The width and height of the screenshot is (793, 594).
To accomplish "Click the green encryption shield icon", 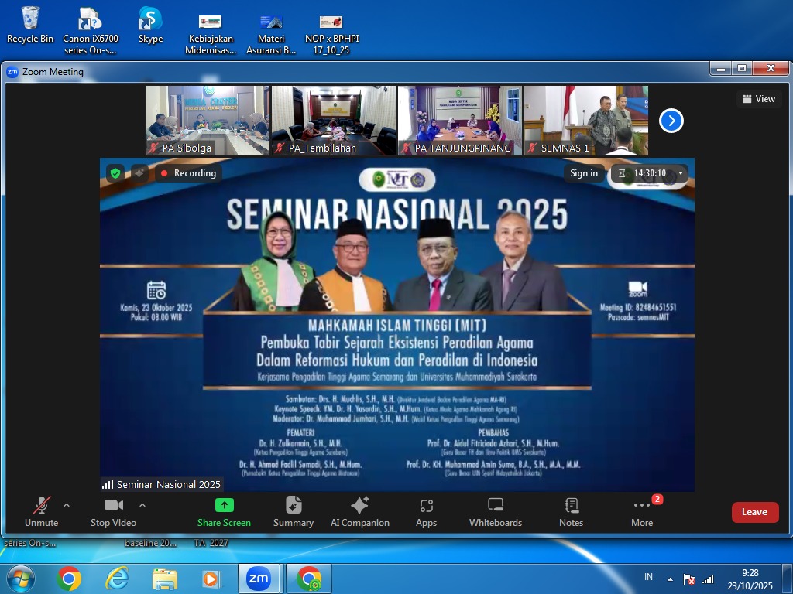I will 115,173.
